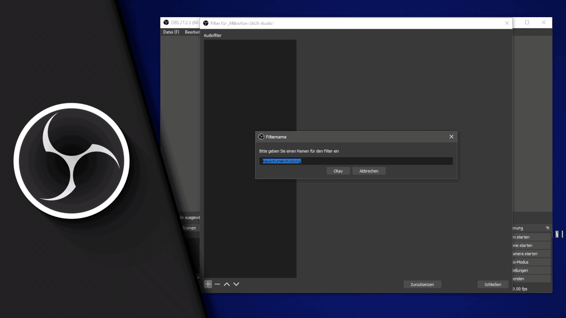
Task: Close the main OBS window
Action: pyautogui.click(x=544, y=23)
